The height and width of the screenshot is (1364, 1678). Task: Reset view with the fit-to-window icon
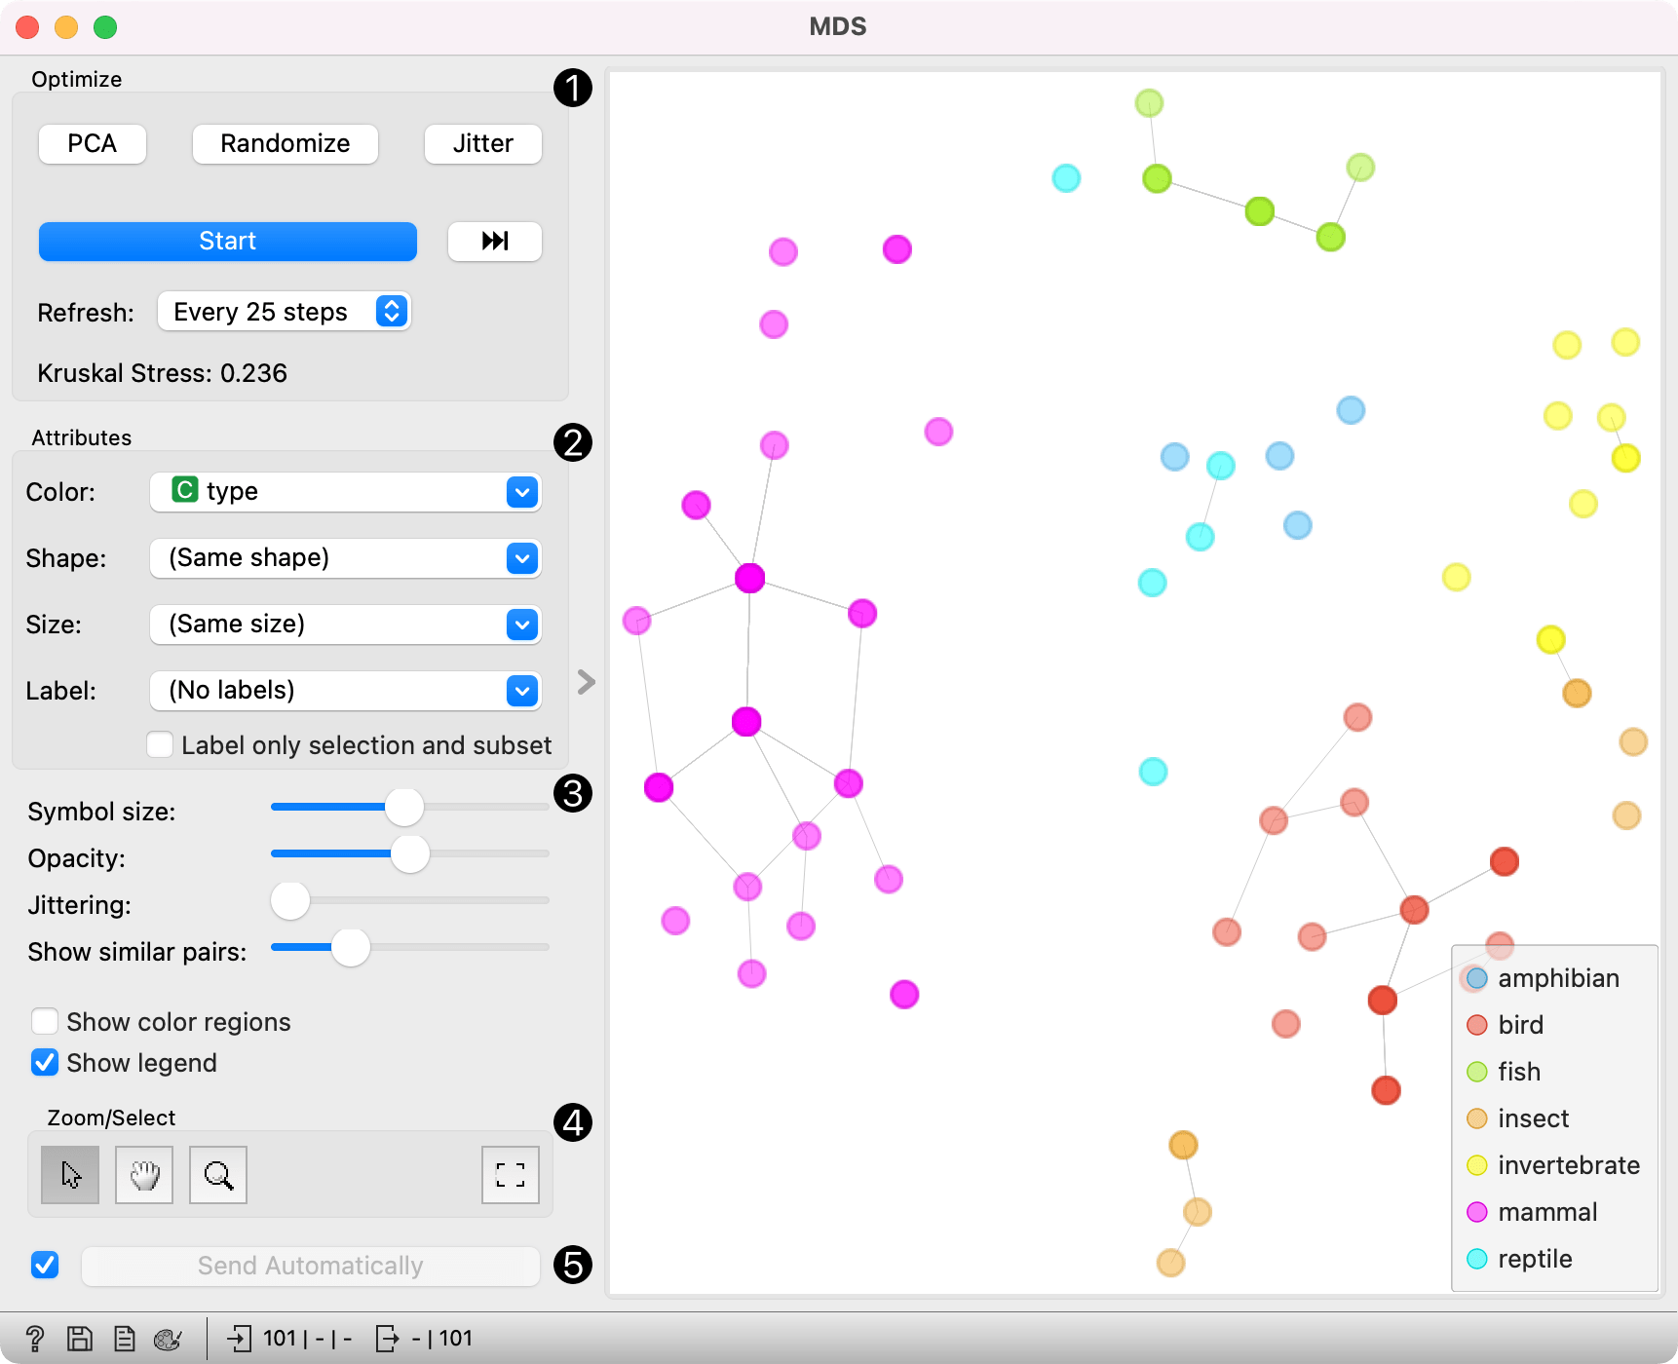[x=511, y=1175]
